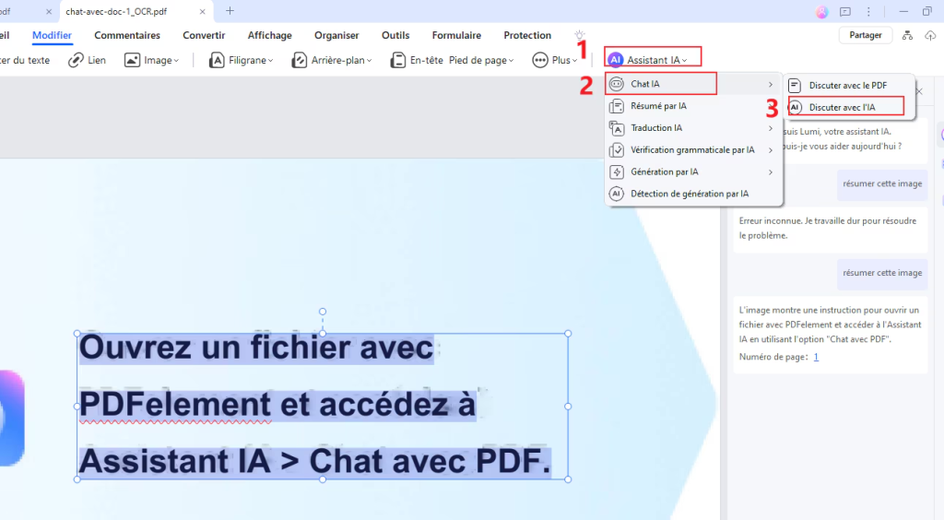Click the Arrière-plan background icon
The image size is (944, 520).
pos(300,60)
